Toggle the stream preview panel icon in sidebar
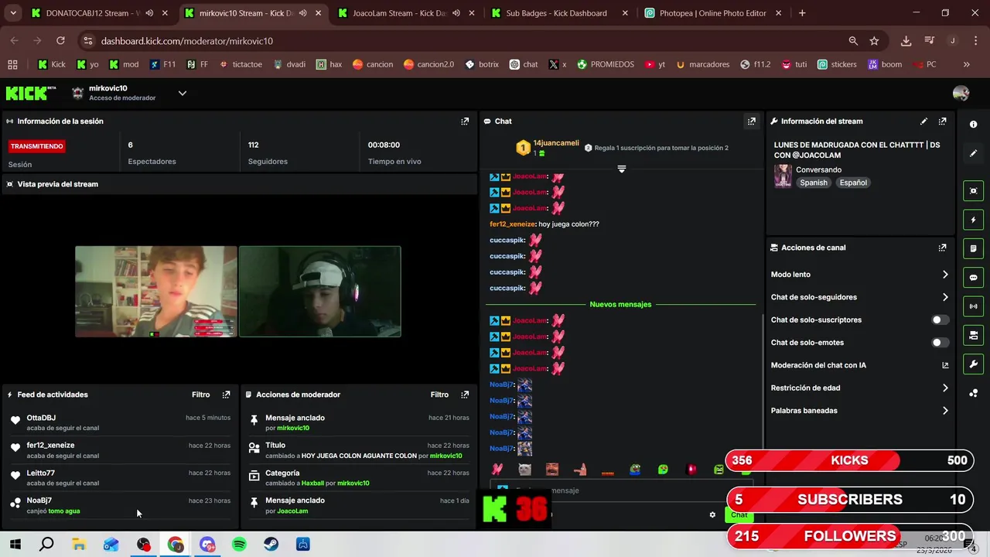This screenshot has height=557, width=990. pos(973,191)
